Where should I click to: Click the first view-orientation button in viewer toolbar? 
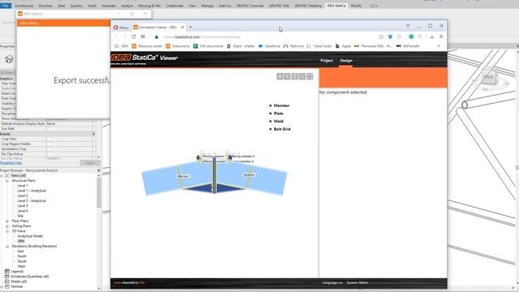(x=280, y=76)
